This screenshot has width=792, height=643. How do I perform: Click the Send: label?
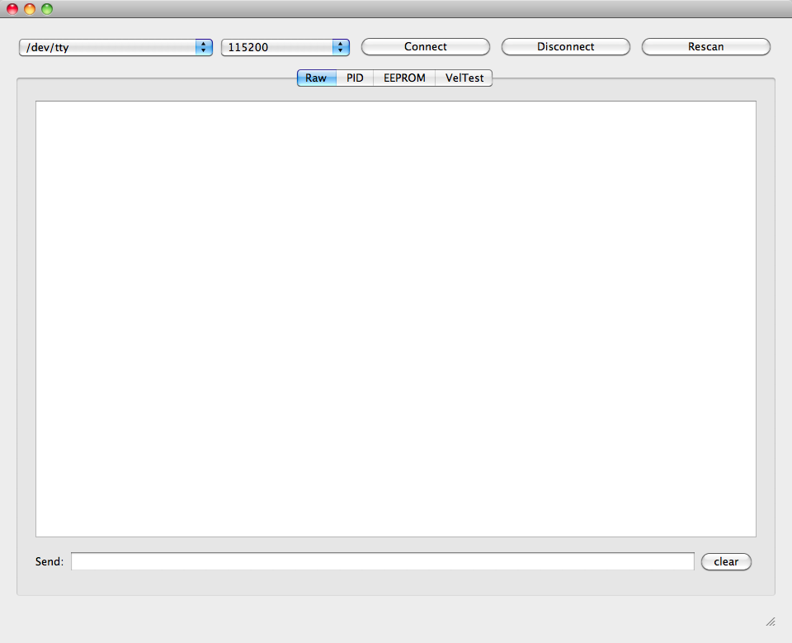[x=49, y=562]
